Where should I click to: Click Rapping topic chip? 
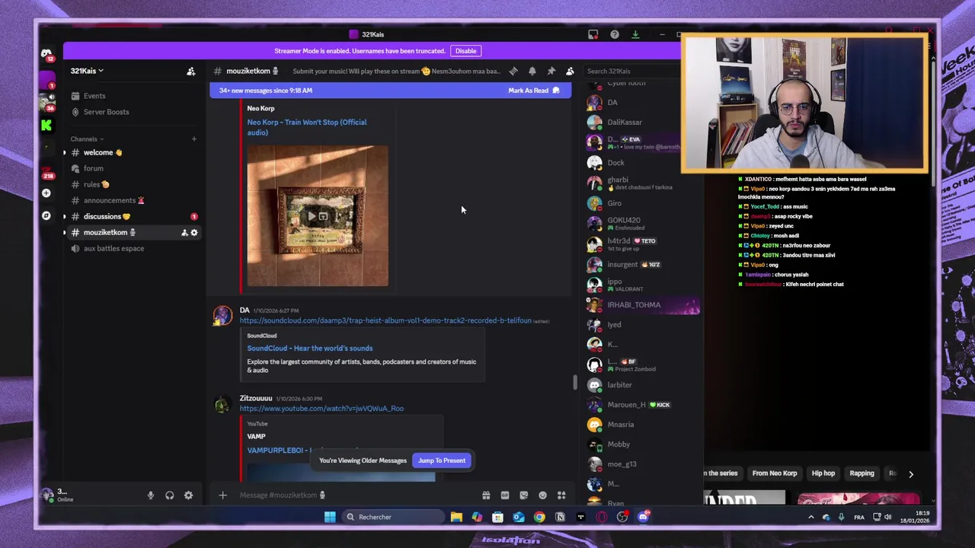coord(862,473)
